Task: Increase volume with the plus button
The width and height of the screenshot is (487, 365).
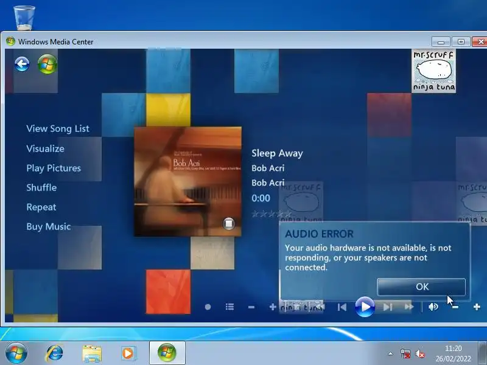Action: tap(477, 307)
